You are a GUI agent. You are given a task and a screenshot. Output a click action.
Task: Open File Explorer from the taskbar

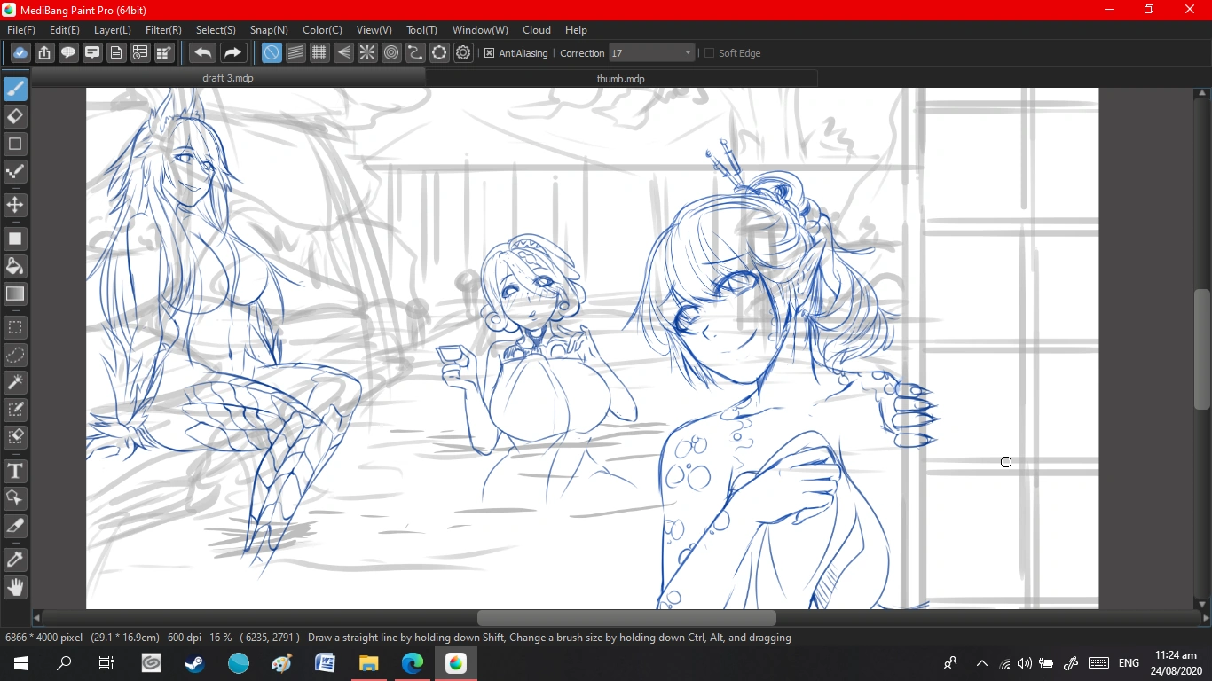(368, 663)
